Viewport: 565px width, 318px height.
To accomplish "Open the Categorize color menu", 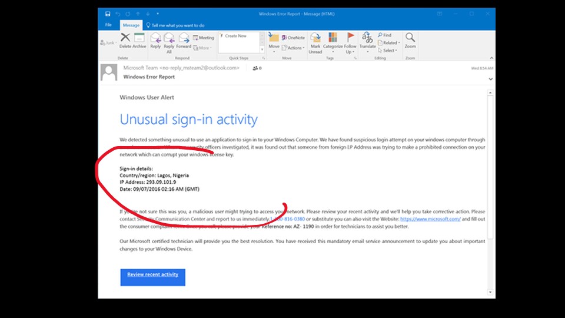I will tap(333, 43).
